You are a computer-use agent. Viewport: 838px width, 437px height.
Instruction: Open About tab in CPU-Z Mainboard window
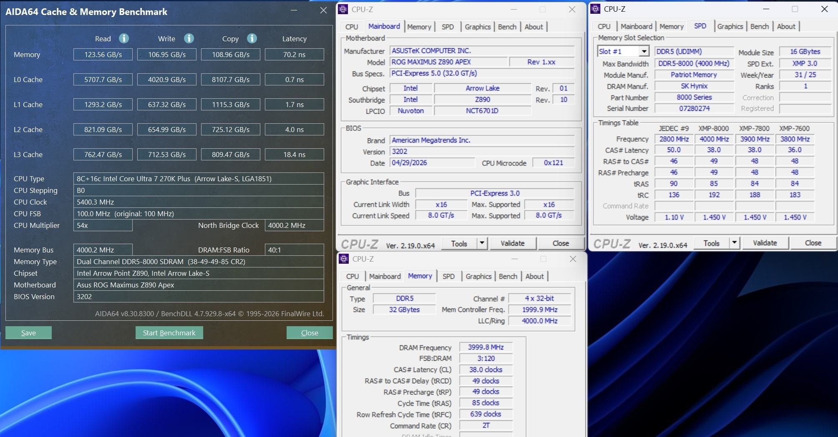click(534, 27)
